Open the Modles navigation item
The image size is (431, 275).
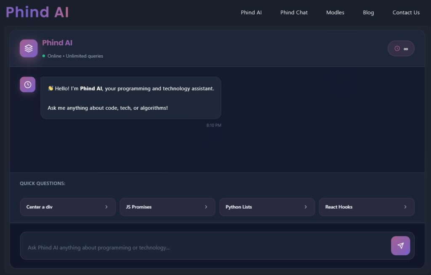click(x=335, y=12)
